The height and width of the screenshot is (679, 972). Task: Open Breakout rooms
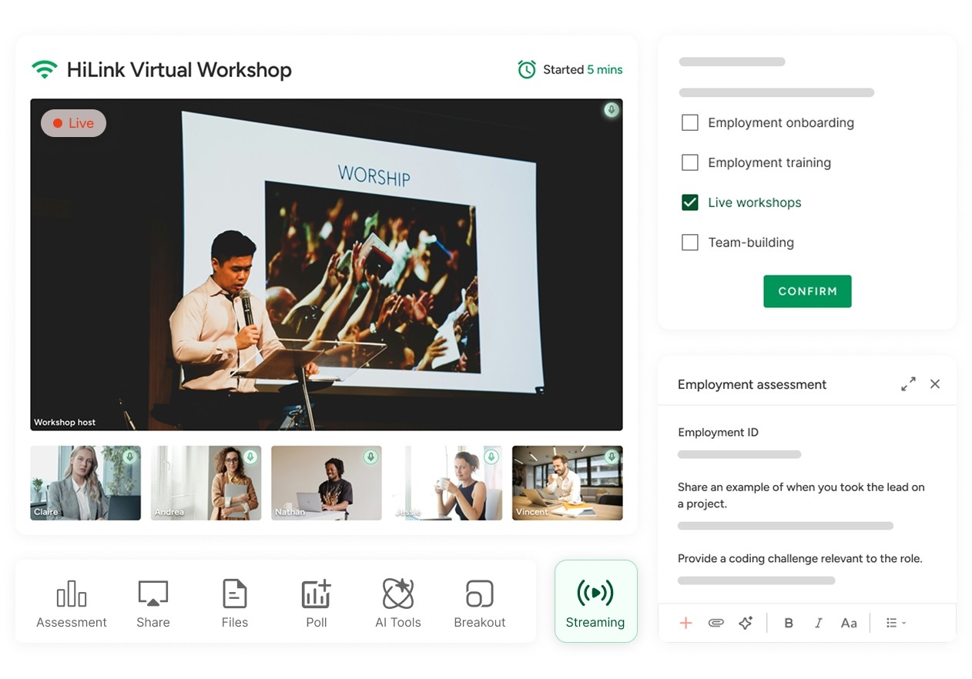pyautogui.click(x=480, y=605)
